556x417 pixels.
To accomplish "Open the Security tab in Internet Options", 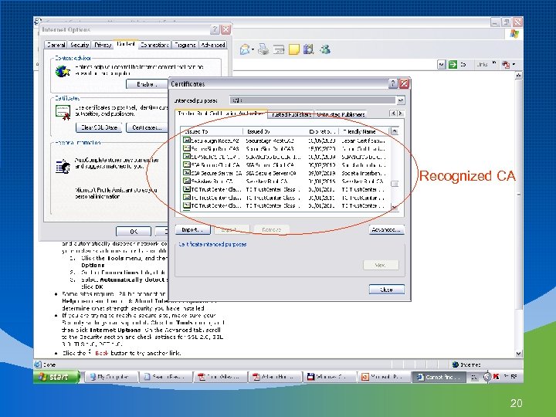I will [x=79, y=45].
